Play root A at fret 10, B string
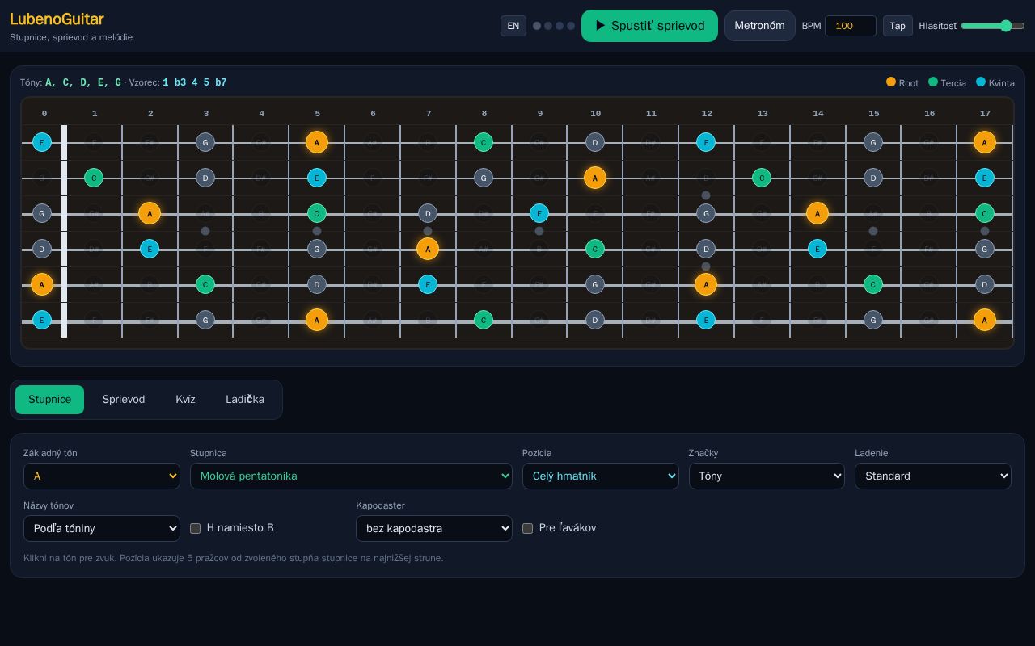The image size is (1035, 646). (595, 178)
